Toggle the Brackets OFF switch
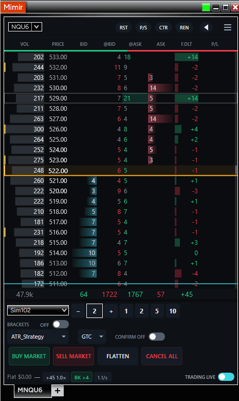239x401 pixels. pyautogui.click(x=61, y=324)
